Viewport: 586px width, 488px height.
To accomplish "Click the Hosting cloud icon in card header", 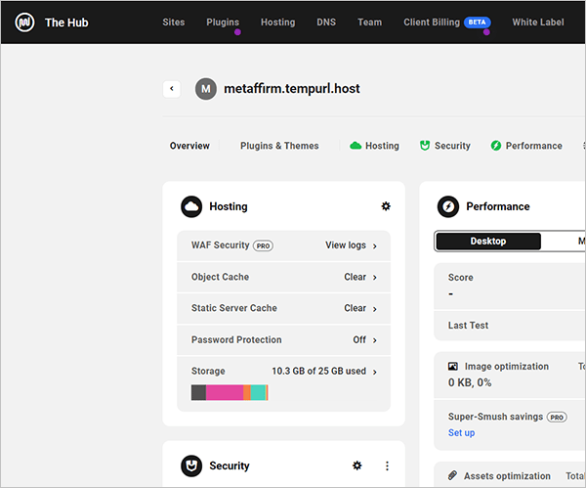I will click(x=191, y=206).
